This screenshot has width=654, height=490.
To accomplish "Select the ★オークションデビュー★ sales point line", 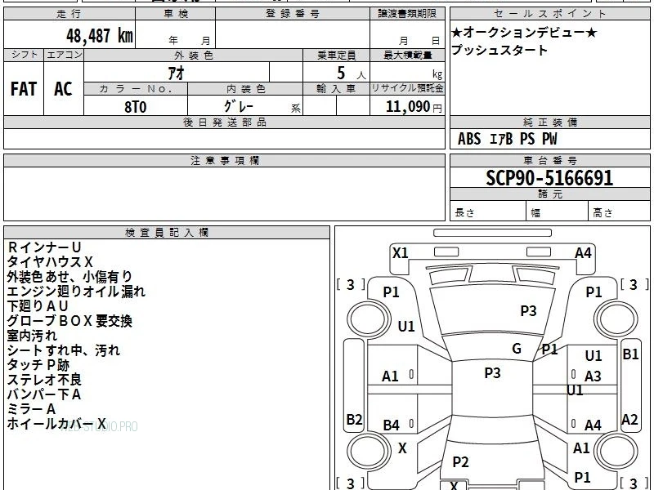I will (524, 32).
